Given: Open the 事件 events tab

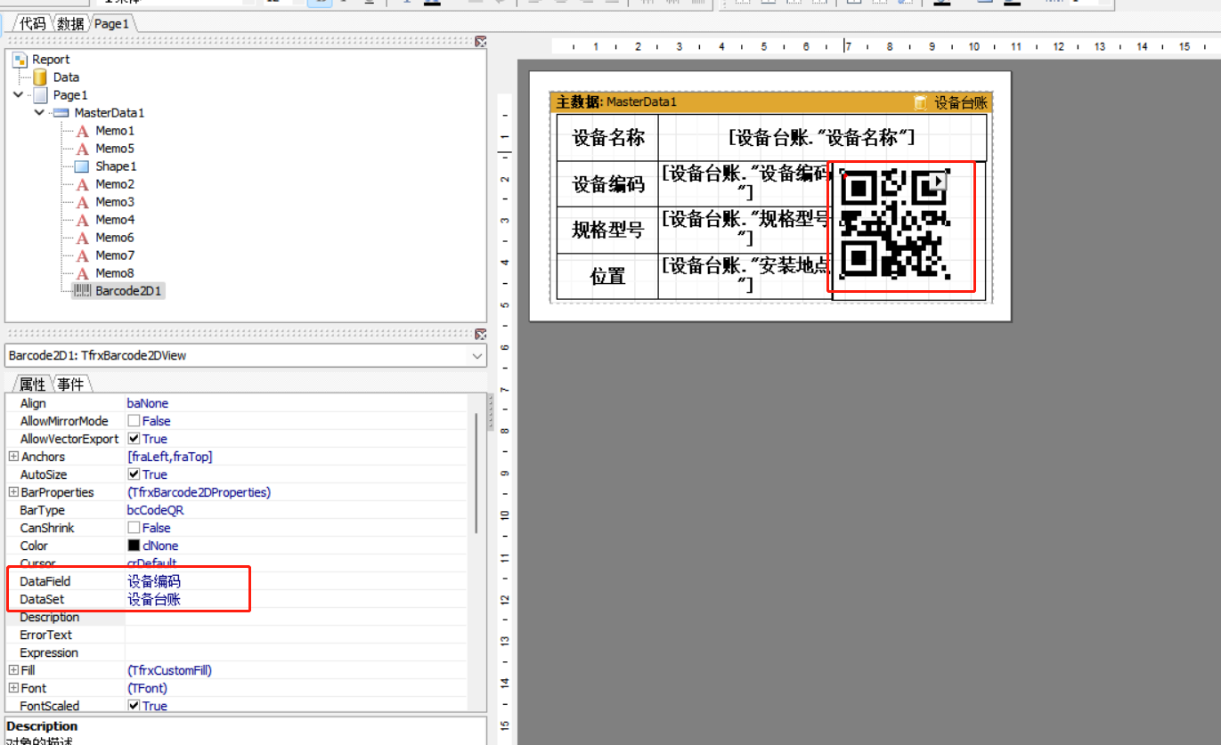Looking at the screenshot, I should click(70, 384).
